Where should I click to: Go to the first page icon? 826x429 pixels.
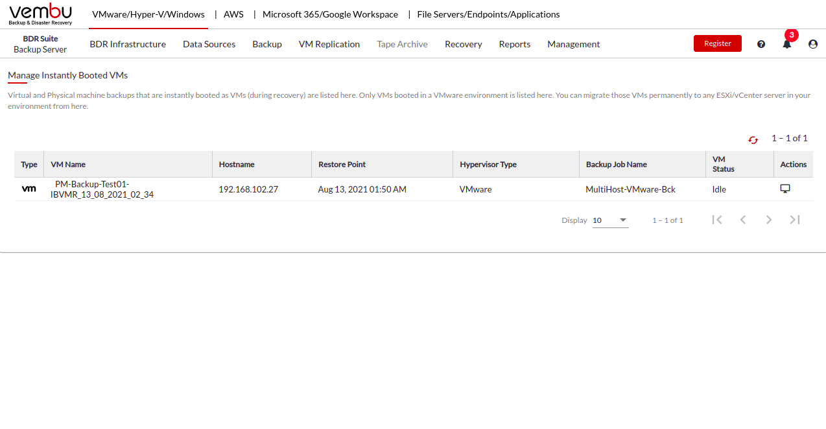pyautogui.click(x=717, y=220)
